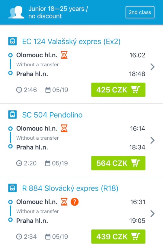Screen dimensions: 163x249
Task: Open the SC 504 Pendolino train link
Action: click(52, 115)
